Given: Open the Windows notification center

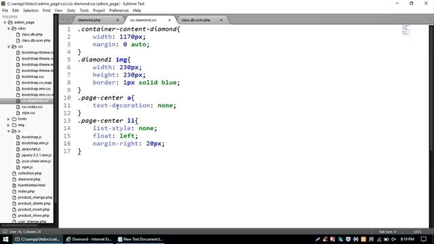Looking at the screenshot, I should pyautogui.click(x=423, y=239).
